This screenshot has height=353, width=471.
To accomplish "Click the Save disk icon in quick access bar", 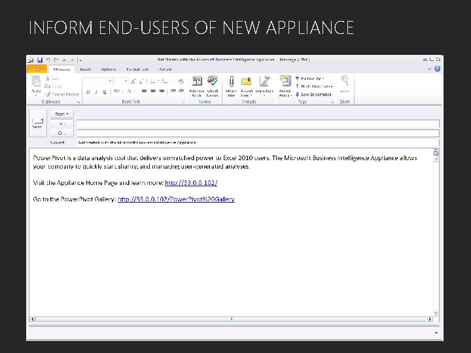I will pos(40,60).
